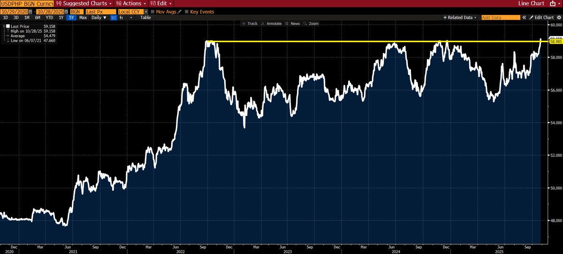Activate the Track crosshair tool

pyautogui.click(x=249, y=23)
